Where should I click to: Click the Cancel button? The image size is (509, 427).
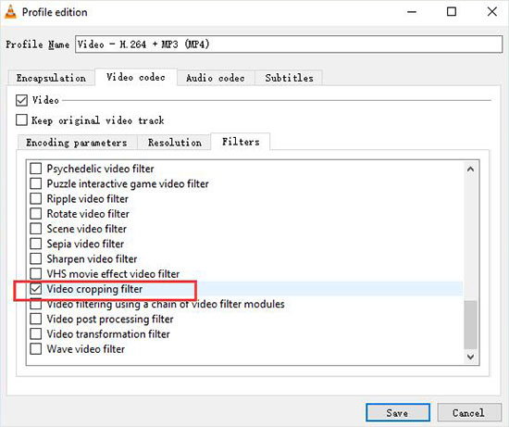point(469,413)
